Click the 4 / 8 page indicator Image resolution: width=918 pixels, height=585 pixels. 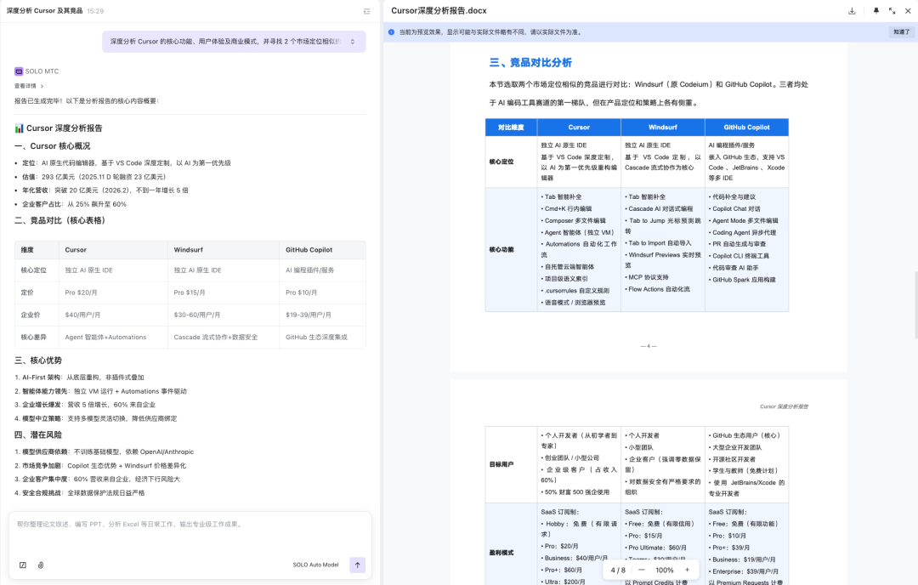pyautogui.click(x=619, y=570)
